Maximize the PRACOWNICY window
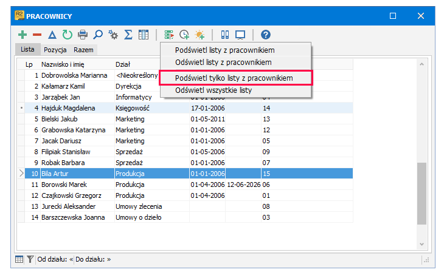Image resolution: width=444 pixels, height=278 pixels. click(393, 16)
